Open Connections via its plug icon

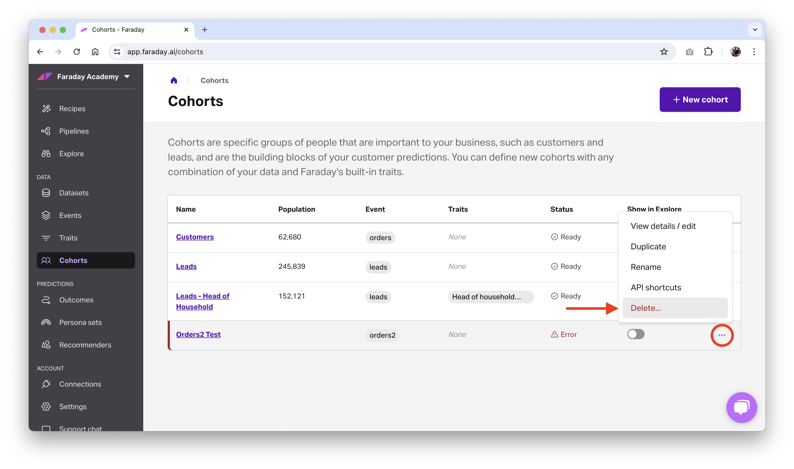point(46,384)
